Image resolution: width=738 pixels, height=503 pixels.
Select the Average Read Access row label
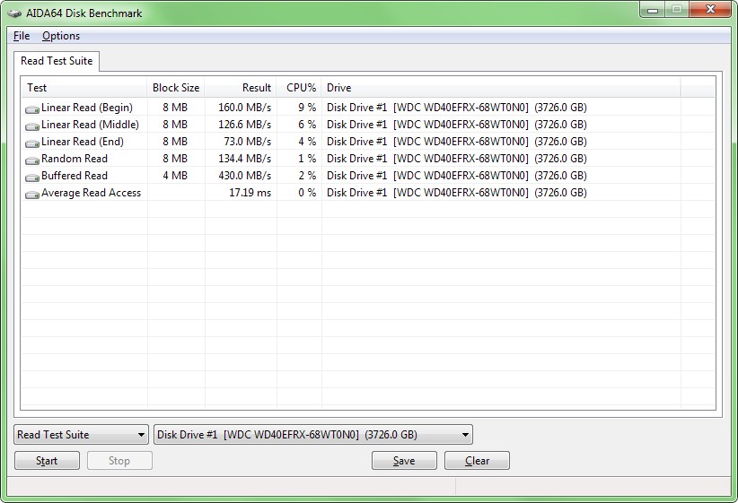[x=92, y=193]
